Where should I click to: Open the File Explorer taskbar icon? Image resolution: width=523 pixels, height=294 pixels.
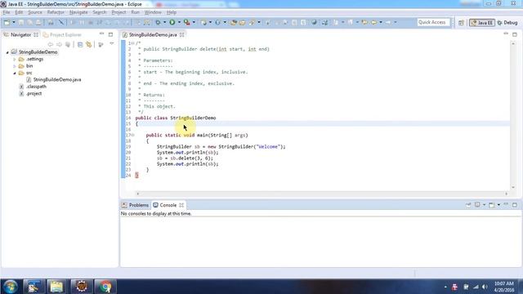56,287
